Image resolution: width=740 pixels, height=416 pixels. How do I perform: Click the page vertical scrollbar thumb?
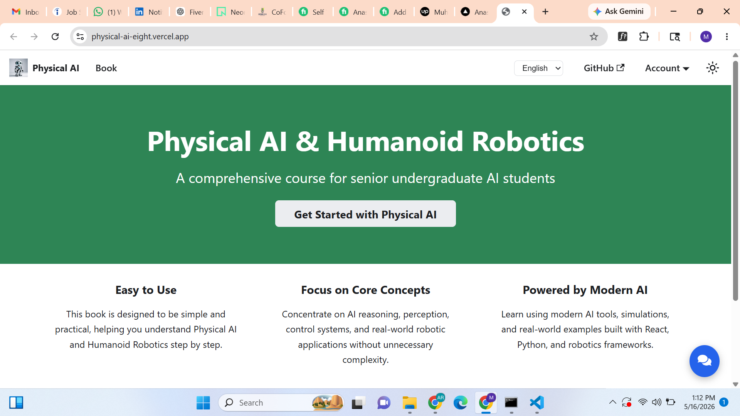coord(735,180)
